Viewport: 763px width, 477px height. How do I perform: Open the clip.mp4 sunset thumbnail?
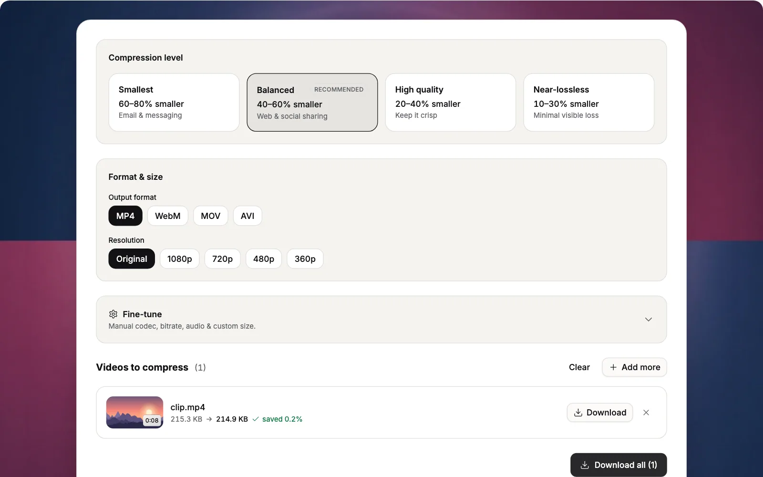point(134,413)
